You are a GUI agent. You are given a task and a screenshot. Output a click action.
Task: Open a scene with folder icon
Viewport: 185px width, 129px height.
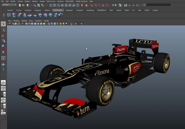coord(23,5)
